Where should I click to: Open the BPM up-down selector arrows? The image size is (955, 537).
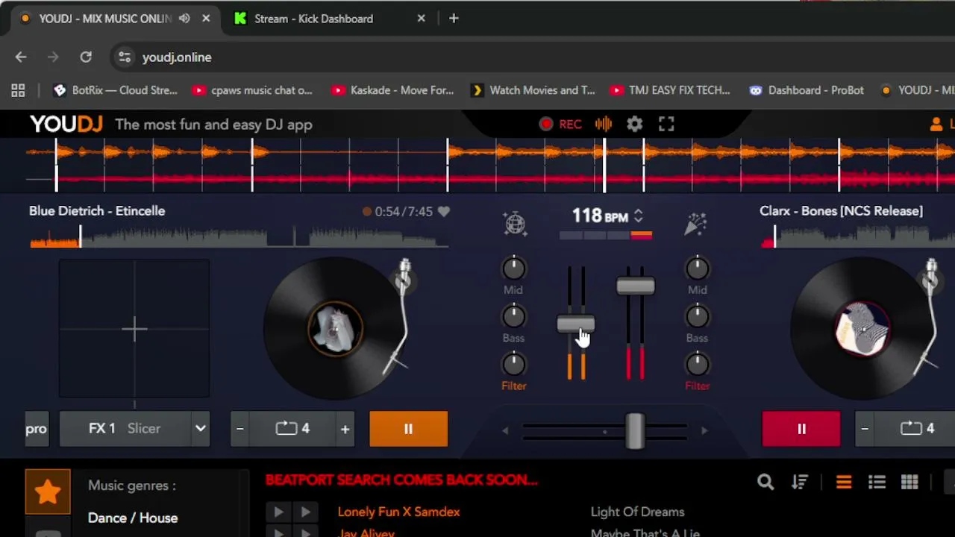pyautogui.click(x=638, y=216)
